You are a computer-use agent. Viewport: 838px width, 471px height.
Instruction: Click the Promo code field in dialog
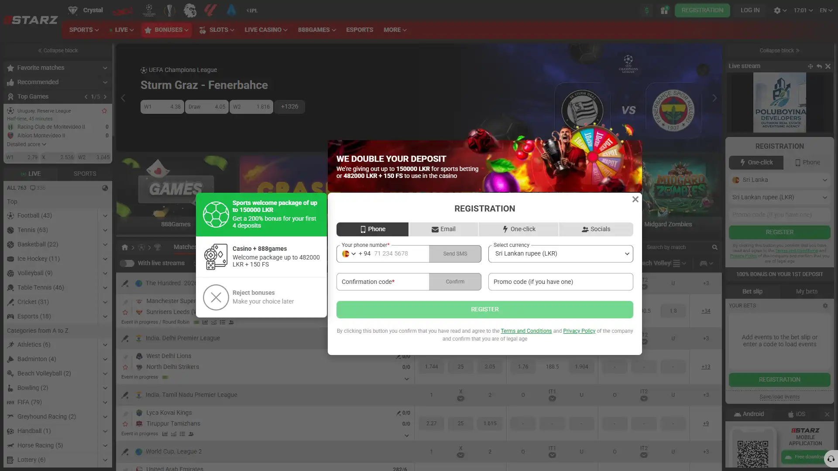tap(560, 282)
